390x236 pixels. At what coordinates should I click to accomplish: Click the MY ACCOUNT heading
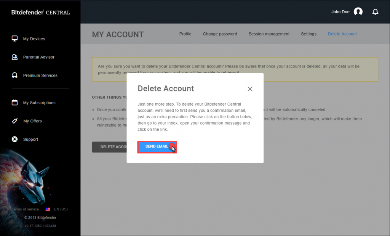point(118,34)
